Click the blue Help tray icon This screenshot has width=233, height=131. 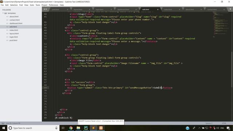187,128
